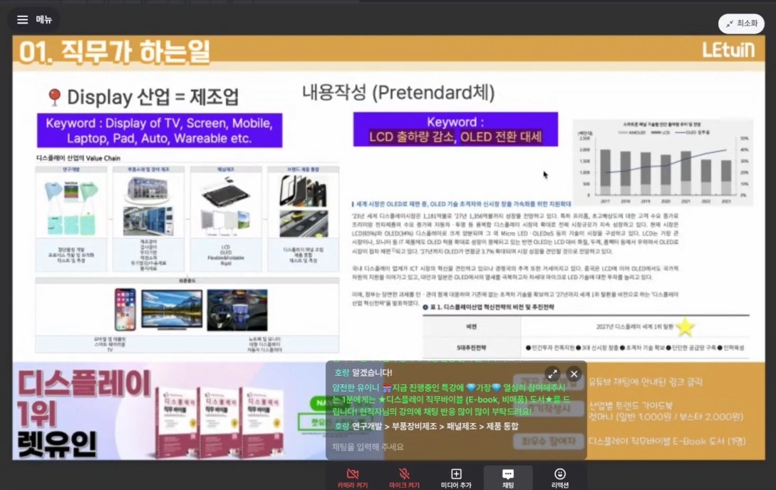Click the LEtuin logo on the slide
This screenshot has height=490, width=776.
click(x=728, y=49)
